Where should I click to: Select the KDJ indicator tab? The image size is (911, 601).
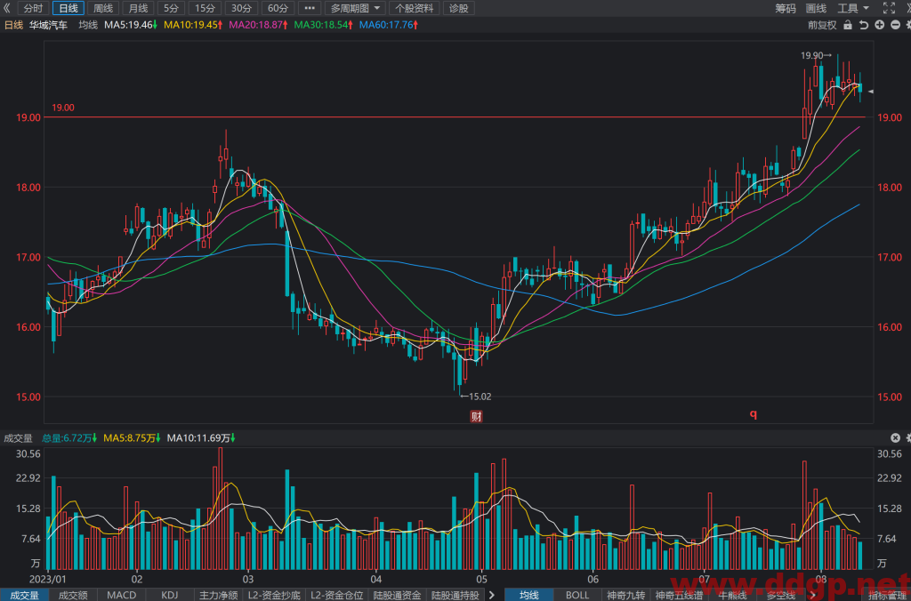click(170, 595)
